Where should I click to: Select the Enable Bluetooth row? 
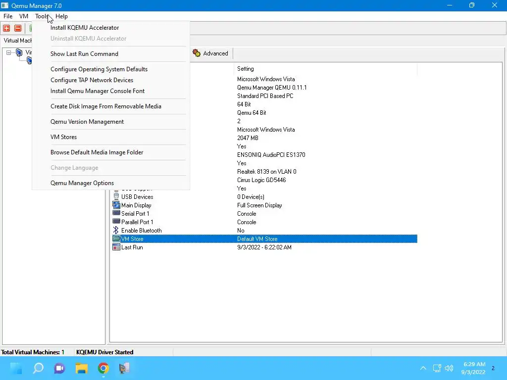click(x=264, y=231)
